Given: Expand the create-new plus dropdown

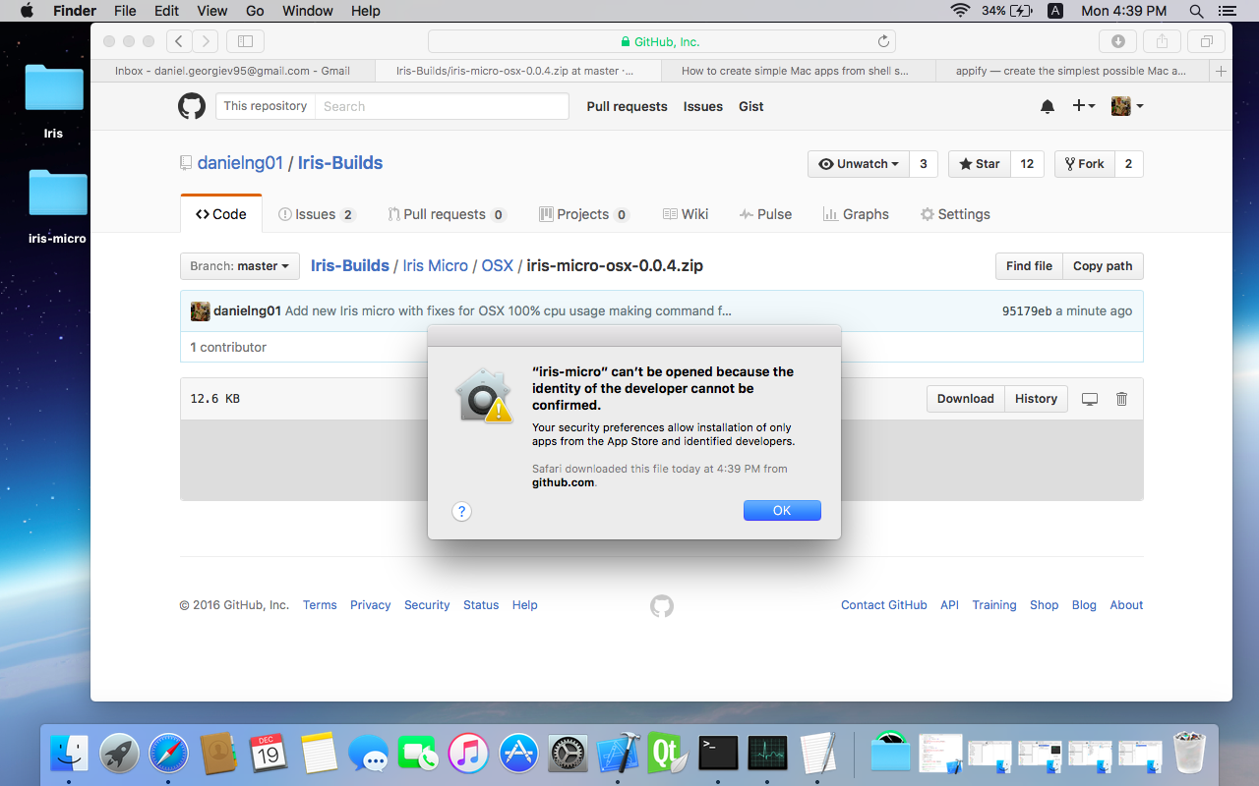Looking at the screenshot, I should 1083,106.
